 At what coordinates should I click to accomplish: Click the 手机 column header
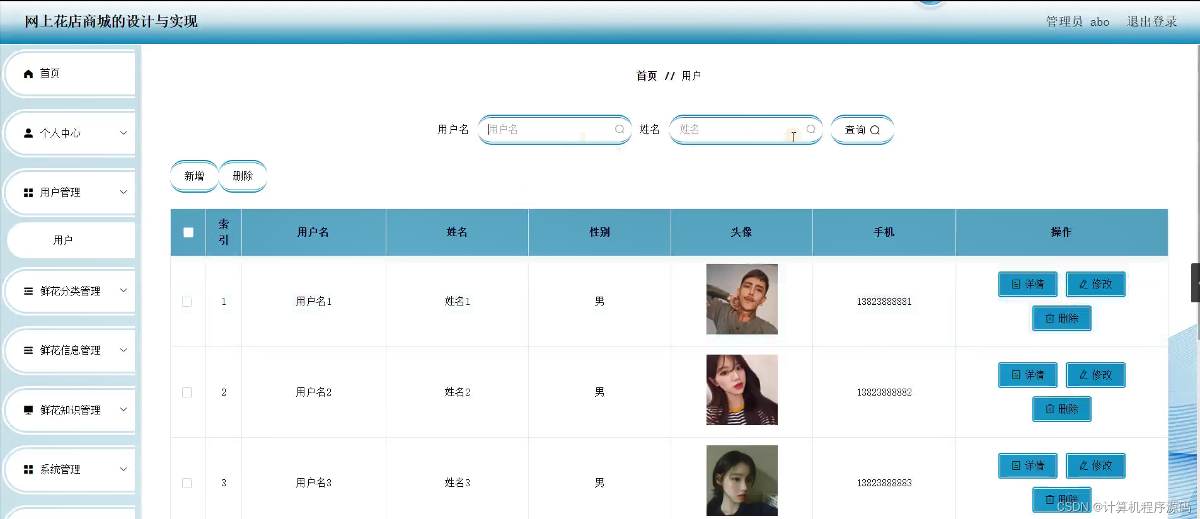[884, 232]
